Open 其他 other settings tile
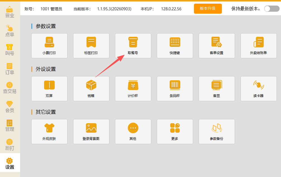The image size is (281, 177). 133,132
